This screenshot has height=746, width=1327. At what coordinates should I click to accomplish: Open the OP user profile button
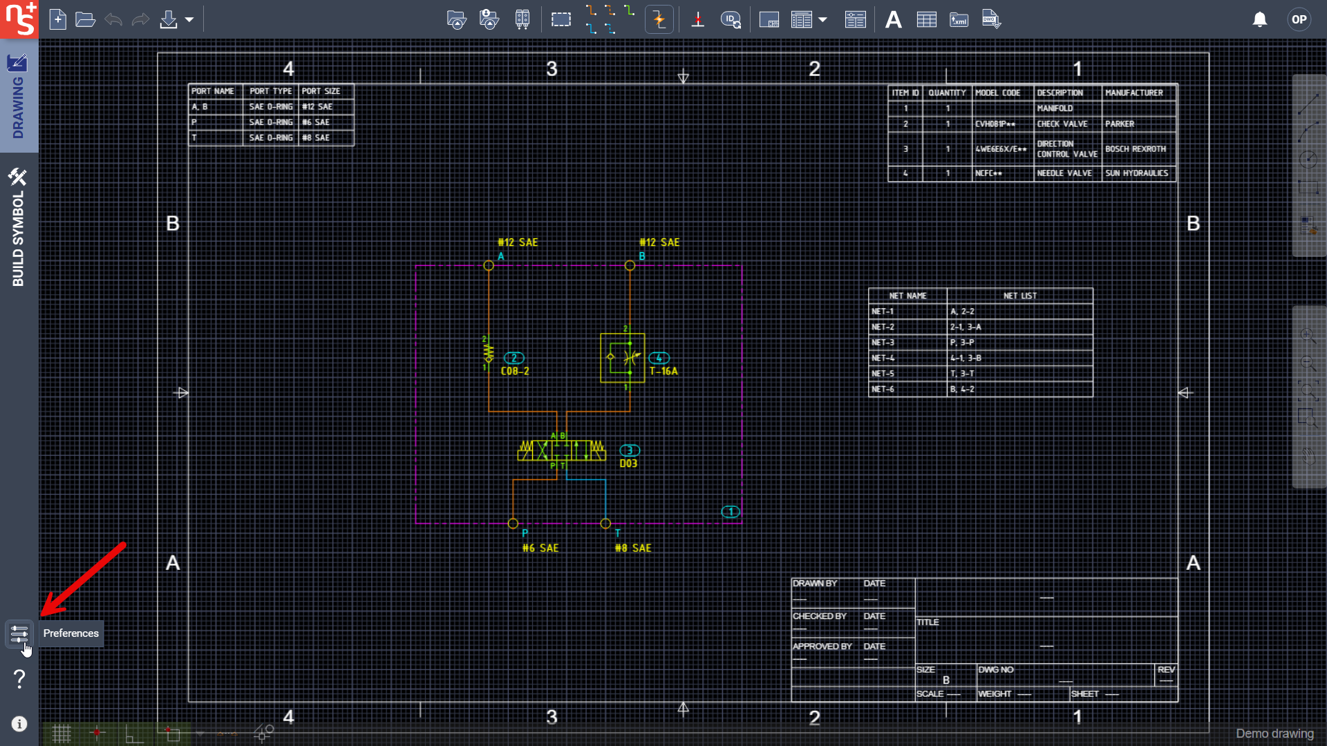pos(1299,19)
